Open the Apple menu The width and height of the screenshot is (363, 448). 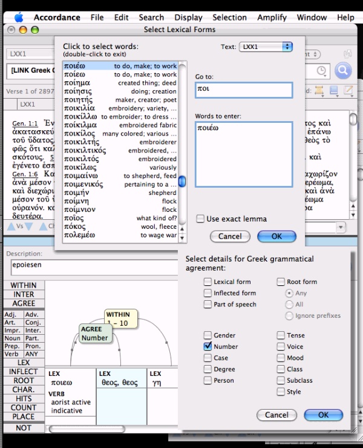tap(19, 18)
